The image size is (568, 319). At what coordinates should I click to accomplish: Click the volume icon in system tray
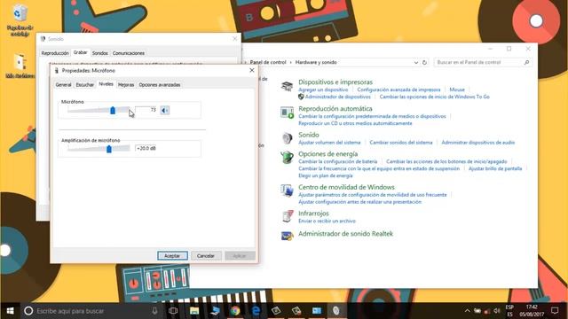[497, 311]
